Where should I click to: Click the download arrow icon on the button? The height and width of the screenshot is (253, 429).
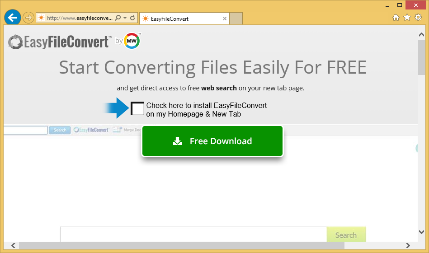178,141
